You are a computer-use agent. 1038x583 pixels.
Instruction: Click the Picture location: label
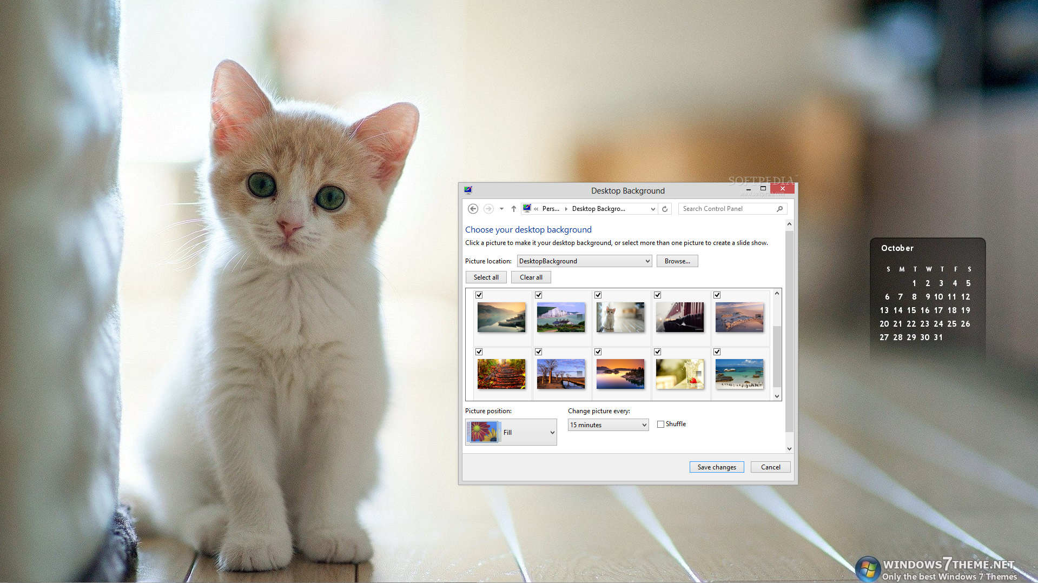(x=488, y=261)
